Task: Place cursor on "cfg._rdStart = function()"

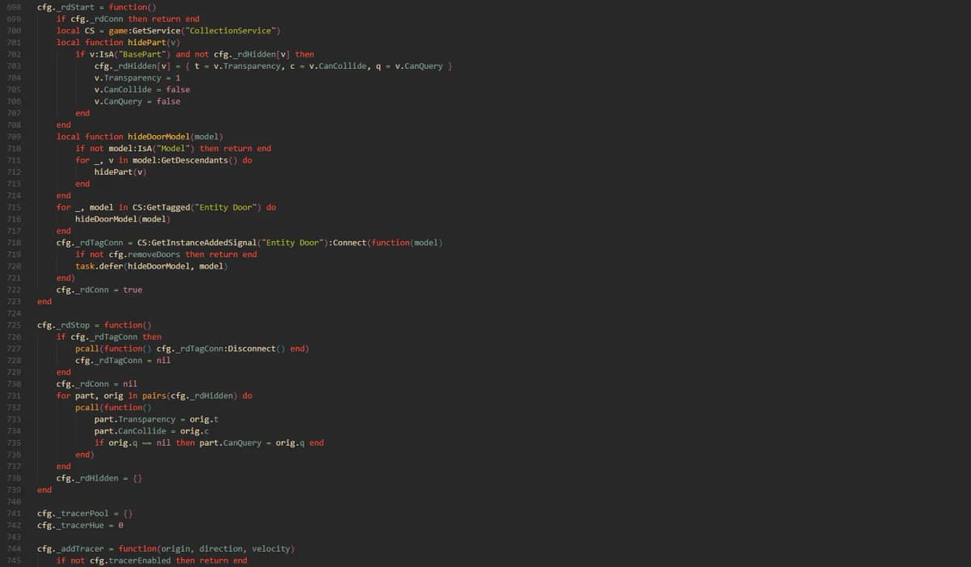Action: coord(96,7)
